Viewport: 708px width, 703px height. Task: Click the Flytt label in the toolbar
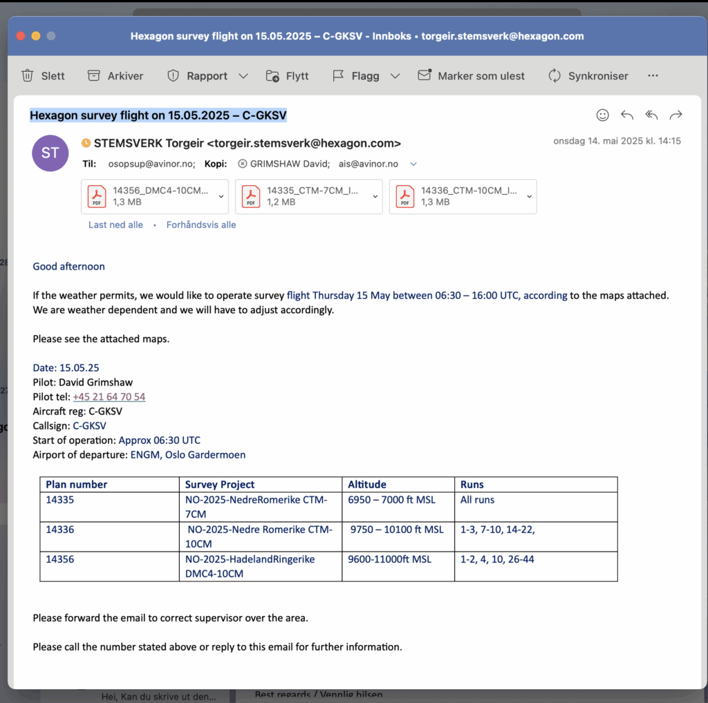click(x=297, y=76)
